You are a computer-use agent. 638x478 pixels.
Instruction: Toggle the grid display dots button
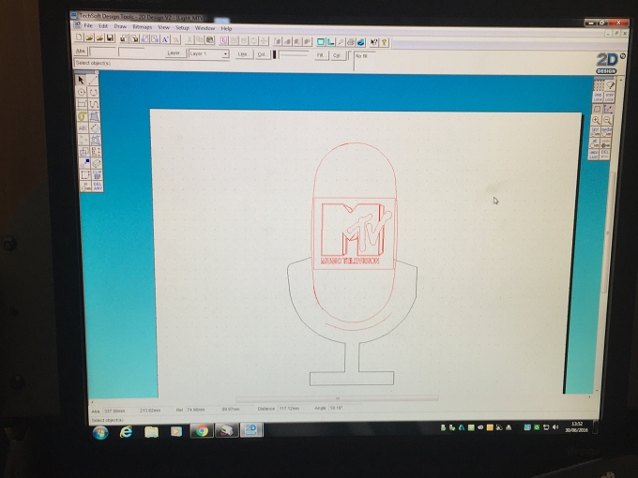click(x=599, y=85)
